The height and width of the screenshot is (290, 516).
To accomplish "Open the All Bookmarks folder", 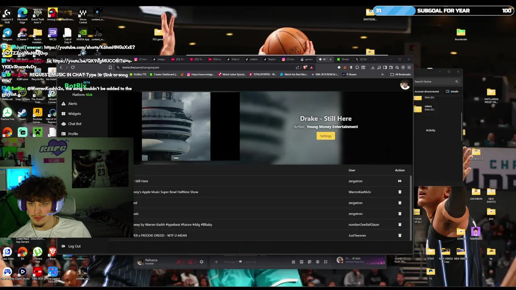I will click(400, 75).
